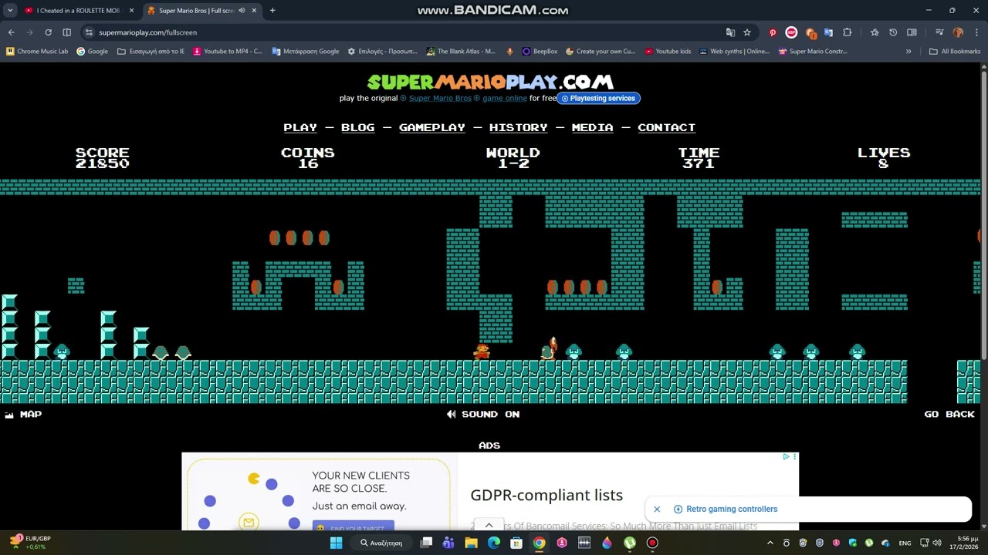Open the Youtube kids bookmark
The height and width of the screenshot is (555, 988).
click(x=668, y=52)
